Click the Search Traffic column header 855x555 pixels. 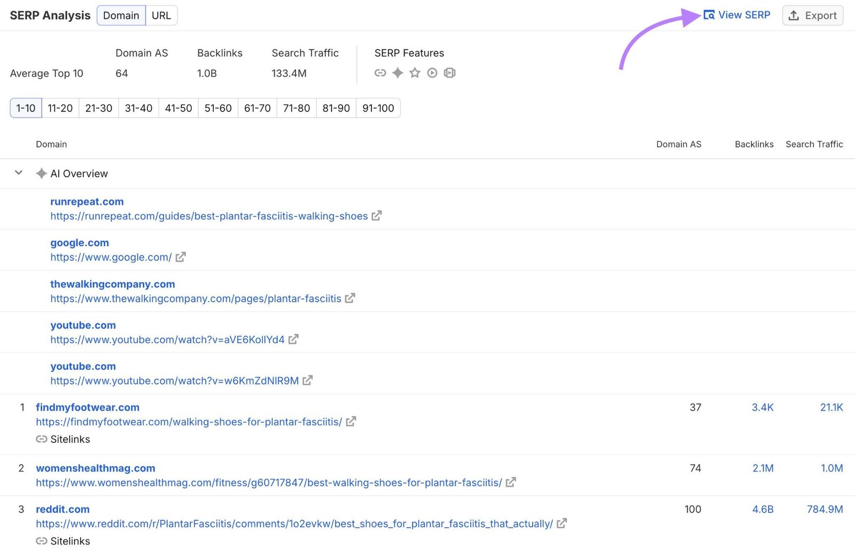coord(814,144)
